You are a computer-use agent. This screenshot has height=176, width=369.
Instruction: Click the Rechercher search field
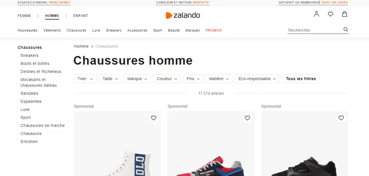pos(315,30)
